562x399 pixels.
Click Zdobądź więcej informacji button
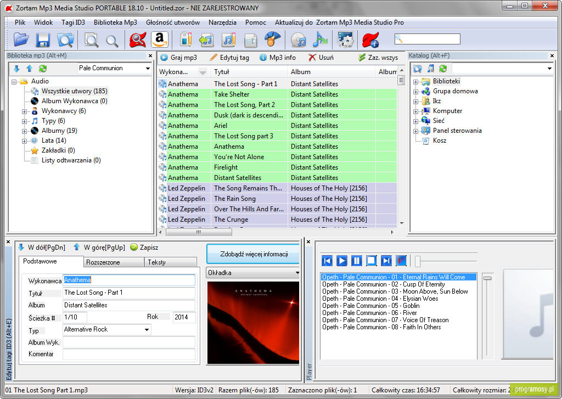pyautogui.click(x=254, y=254)
